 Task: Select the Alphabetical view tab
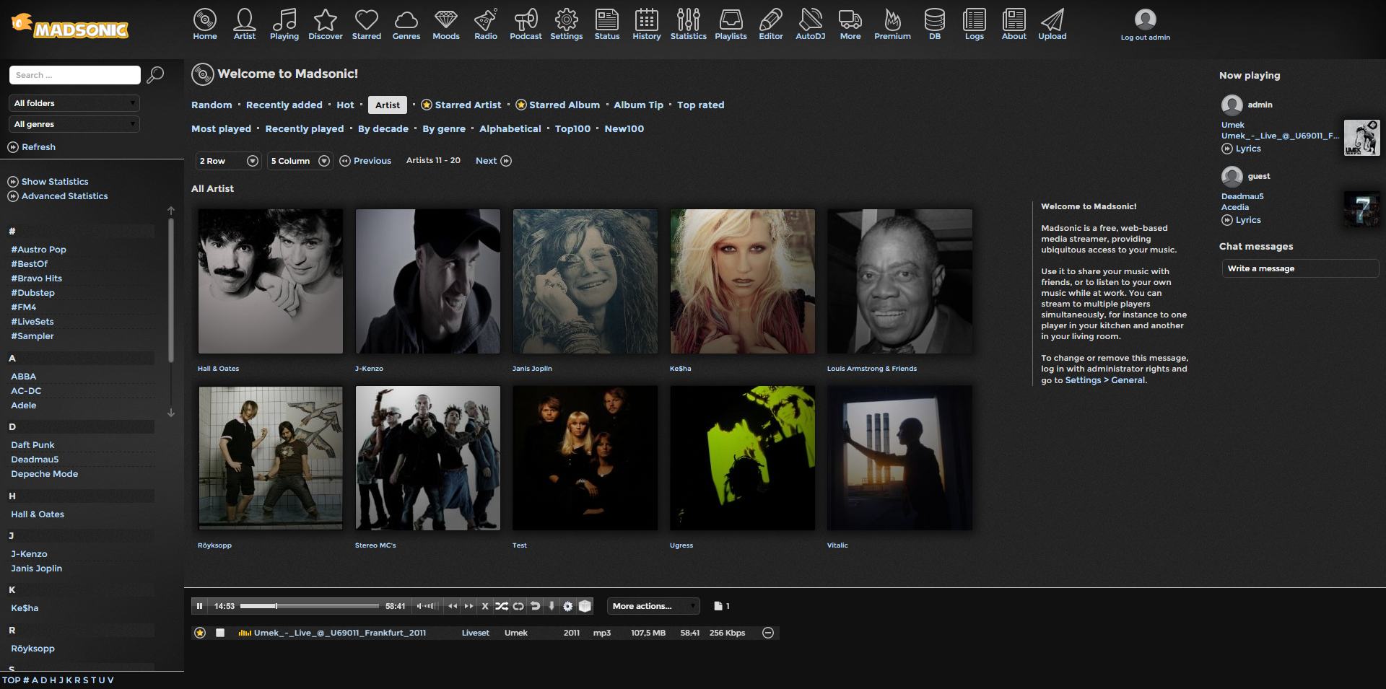point(510,129)
